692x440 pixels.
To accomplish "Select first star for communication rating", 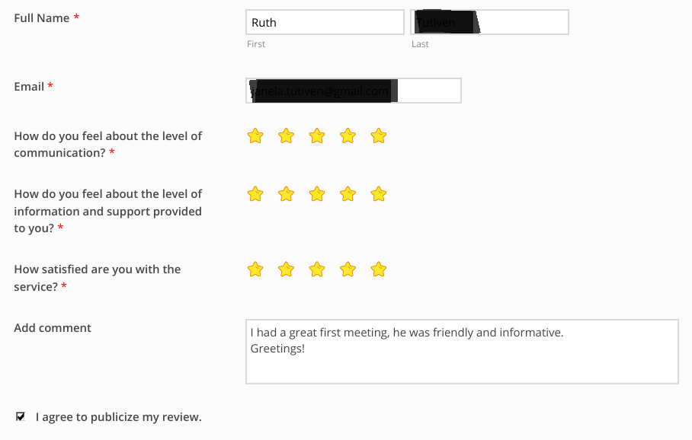I will coord(255,136).
